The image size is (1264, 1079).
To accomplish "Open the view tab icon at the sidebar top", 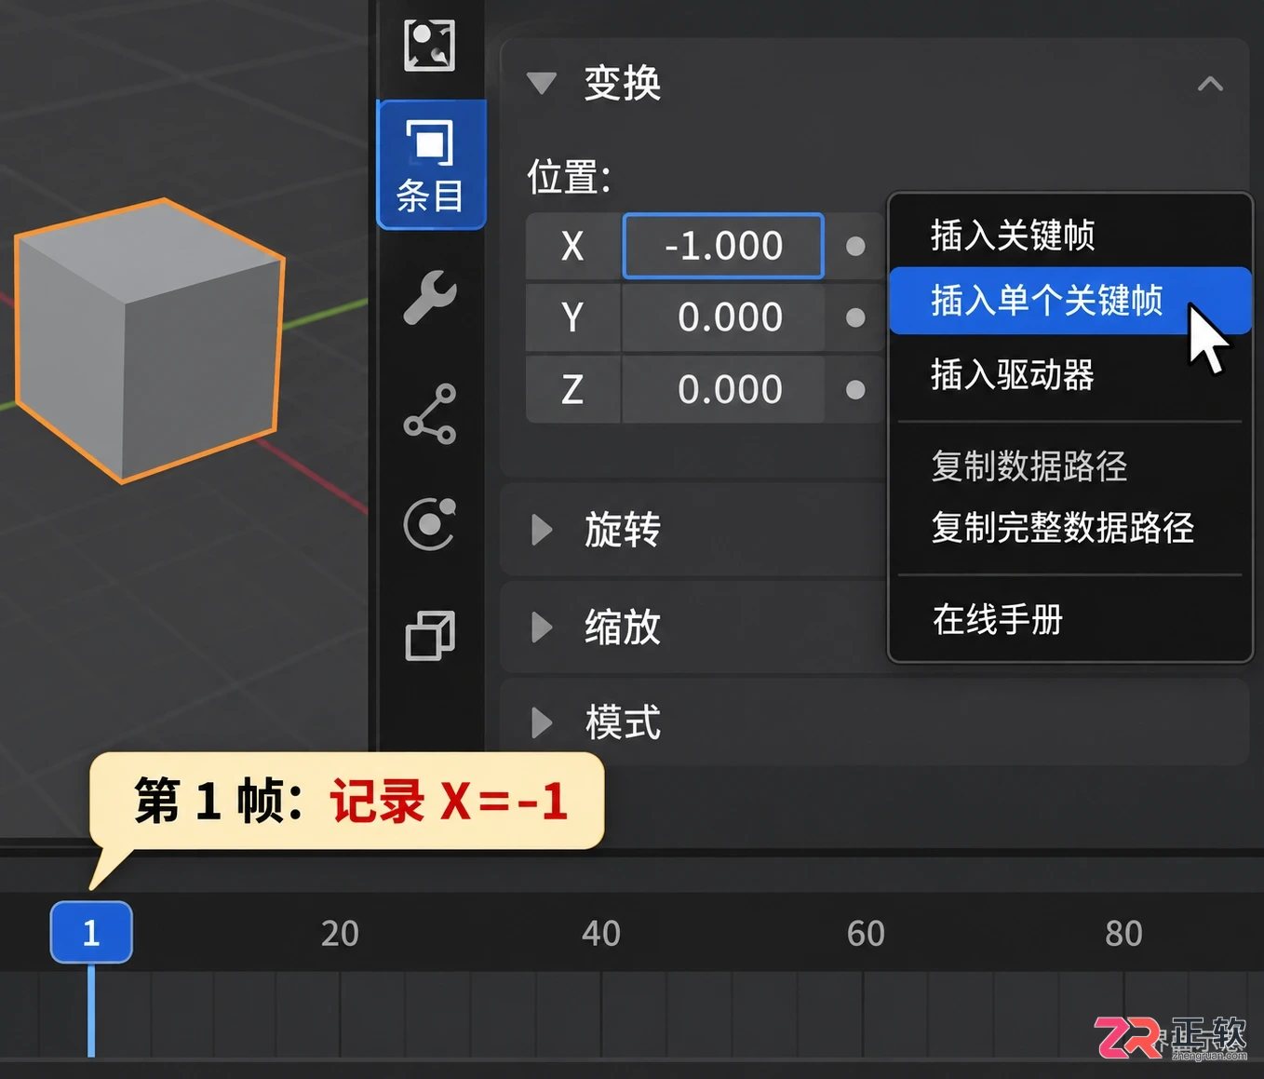I will click(429, 46).
